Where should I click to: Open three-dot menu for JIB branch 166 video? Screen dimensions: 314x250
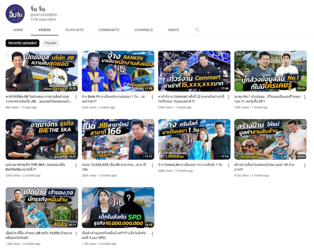pyautogui.click(x=152, y=166)
